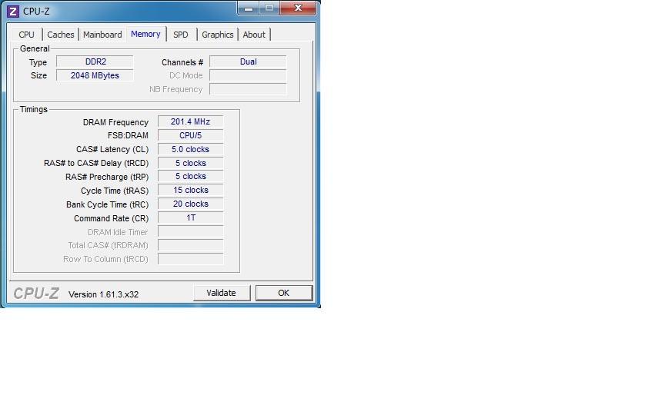Click the CPU-Z window title text

click(x=36, y=12)
